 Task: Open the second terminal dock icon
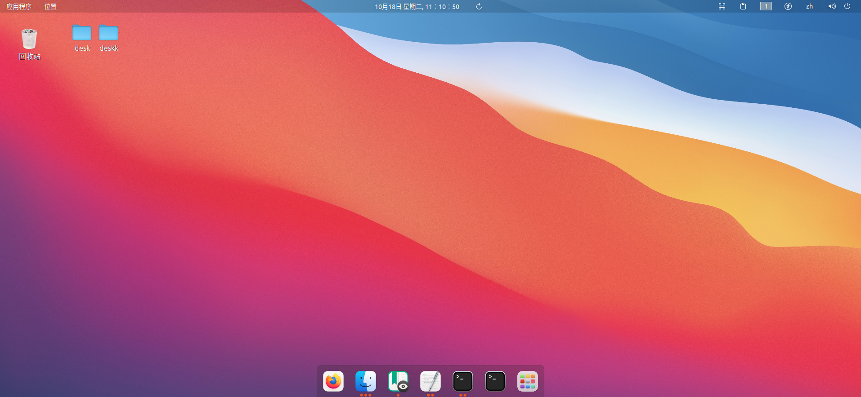(495, 381)
